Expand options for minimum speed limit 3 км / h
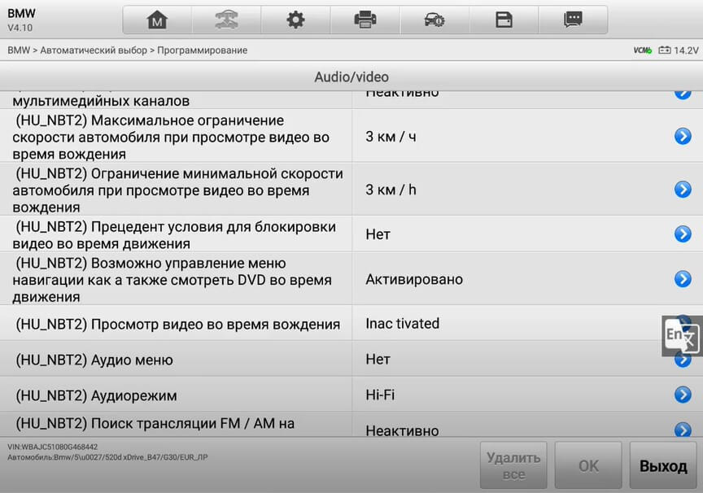The image size is (703, 493). pyautogui.click(x=683, y=190)
